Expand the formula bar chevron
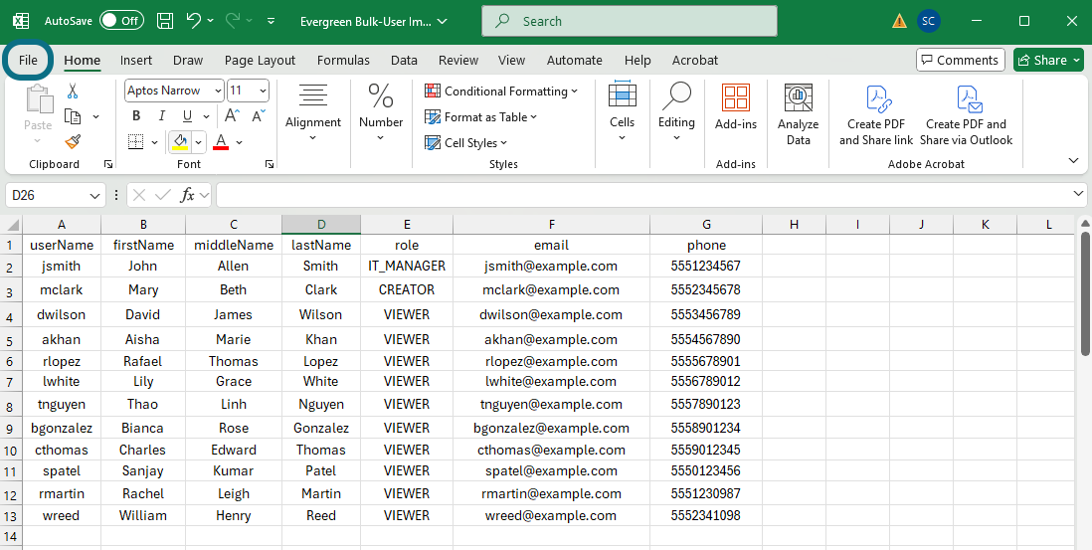1092x550 pixels. tap(1079, 194)
